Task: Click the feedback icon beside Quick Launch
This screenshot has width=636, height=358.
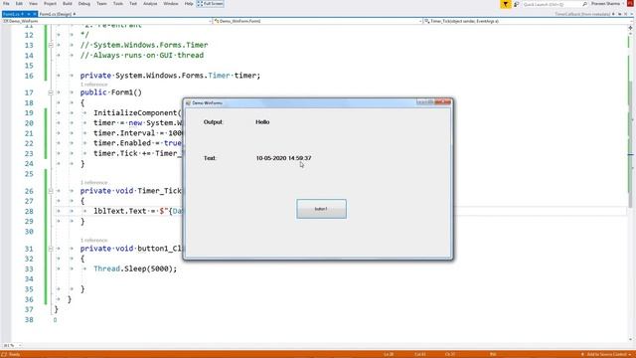Action: 517,4
